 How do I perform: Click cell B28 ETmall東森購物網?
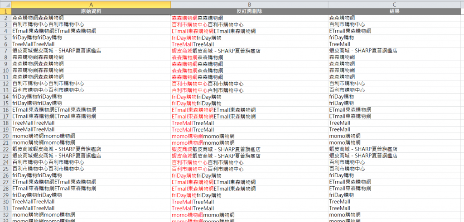point(250,189)
